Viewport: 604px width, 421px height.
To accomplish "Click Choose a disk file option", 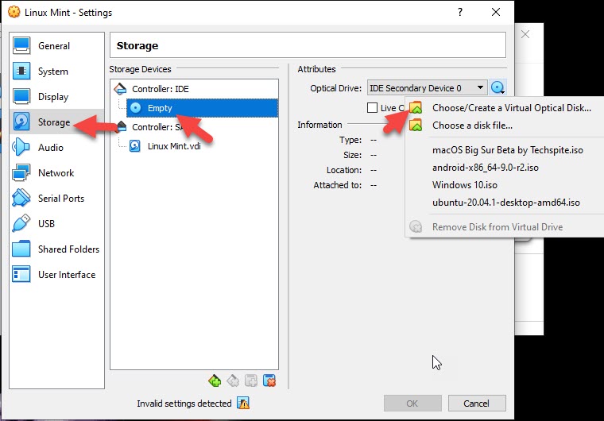I will [472, 126].
